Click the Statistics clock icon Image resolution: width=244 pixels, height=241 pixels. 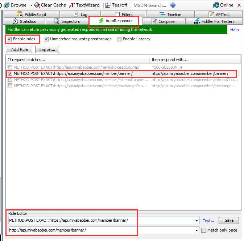[15, 21]
